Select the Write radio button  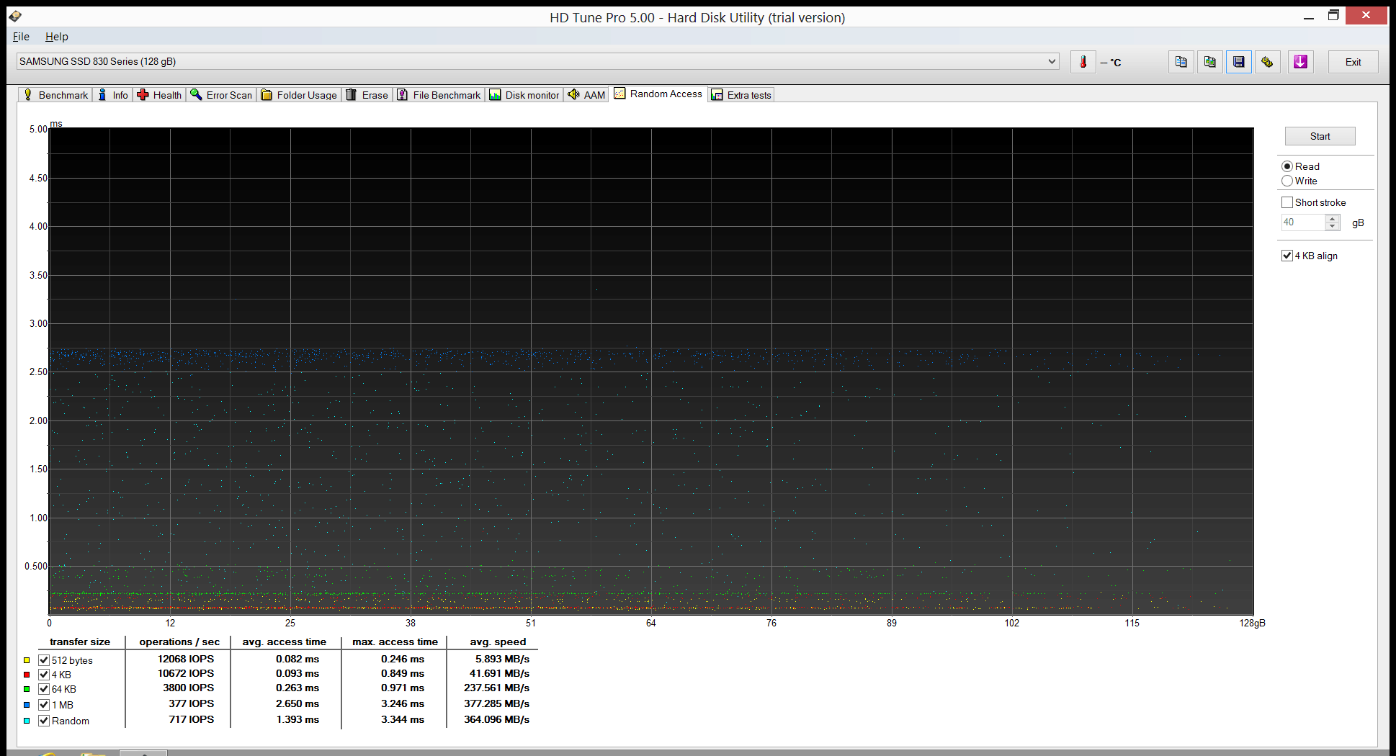(1287, 181)
